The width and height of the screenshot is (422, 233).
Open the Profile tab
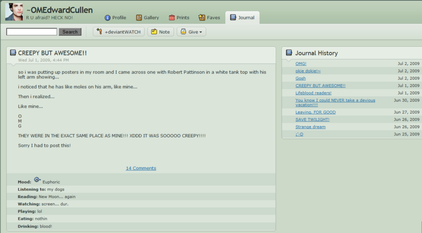click(x=115, y=18)
